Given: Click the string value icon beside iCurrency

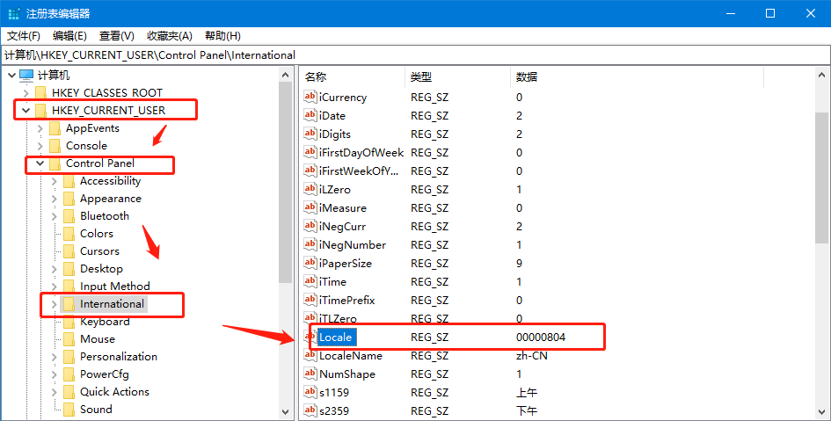Looking at the screenshot, I should (310, 98).
